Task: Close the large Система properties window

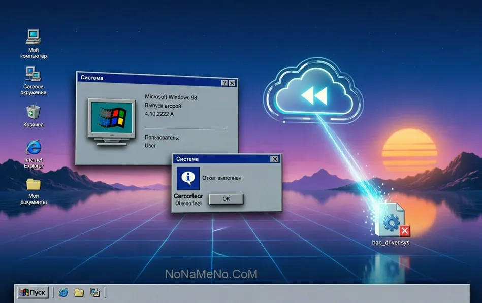Action: [x=232, y=83]
